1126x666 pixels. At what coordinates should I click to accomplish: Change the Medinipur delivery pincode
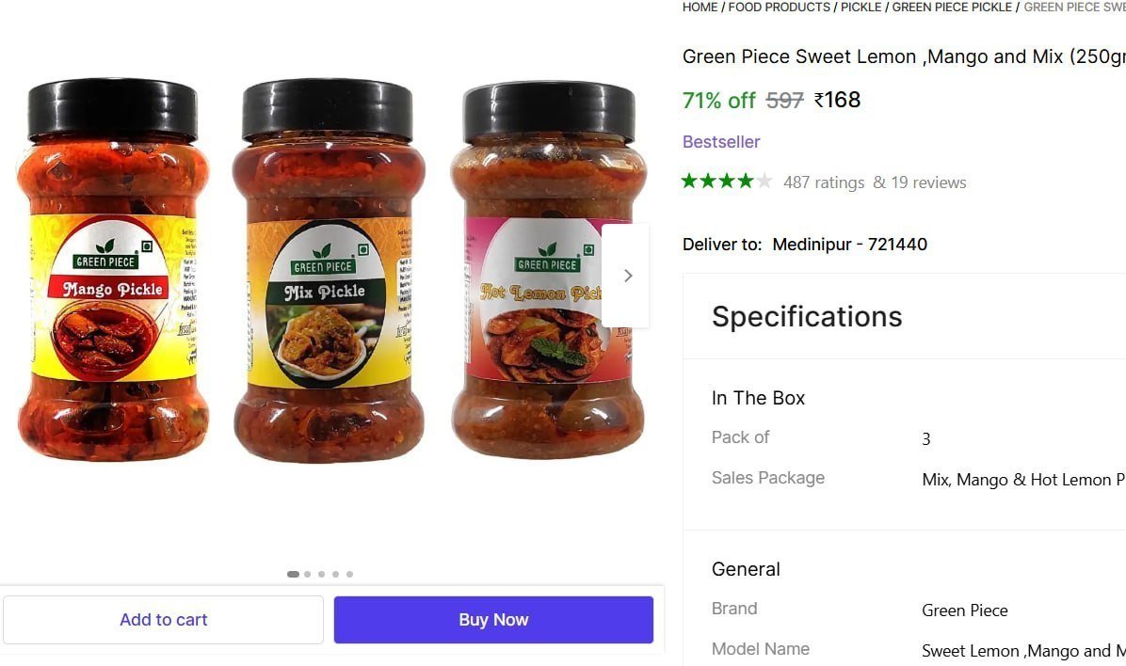tap(849, 244)
